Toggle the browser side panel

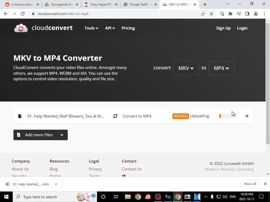coord(247,14)
